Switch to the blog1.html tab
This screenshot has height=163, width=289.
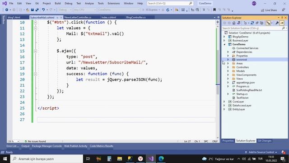[14, 17]
